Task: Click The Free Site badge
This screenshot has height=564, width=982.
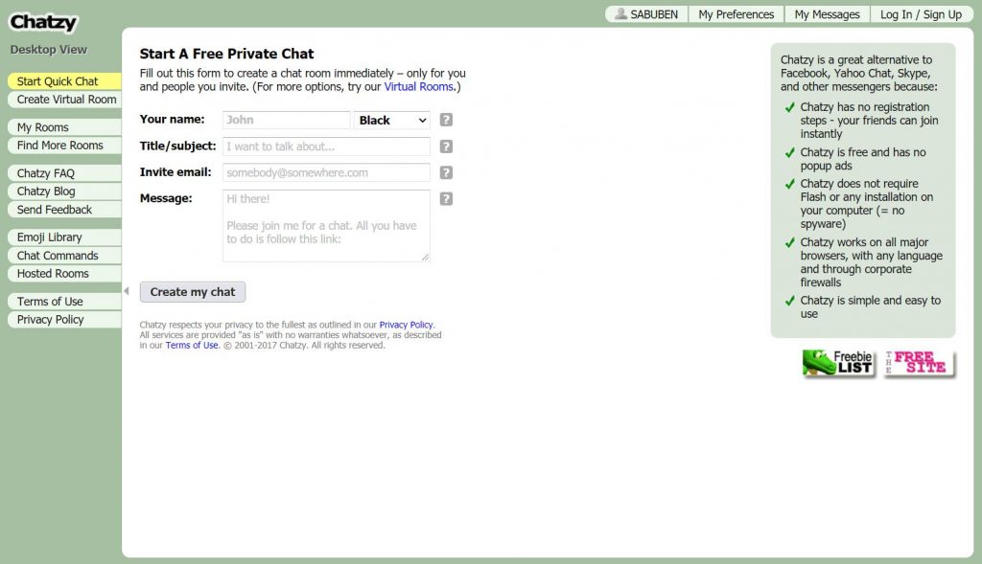Action: click(917, 363)
